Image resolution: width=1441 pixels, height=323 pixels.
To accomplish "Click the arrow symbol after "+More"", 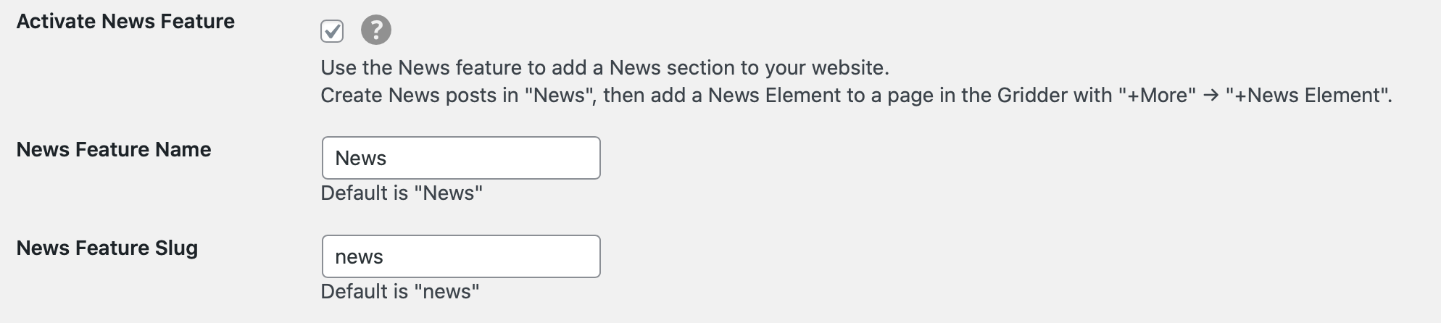I will pyautogui.click(x=1210, y=96).
